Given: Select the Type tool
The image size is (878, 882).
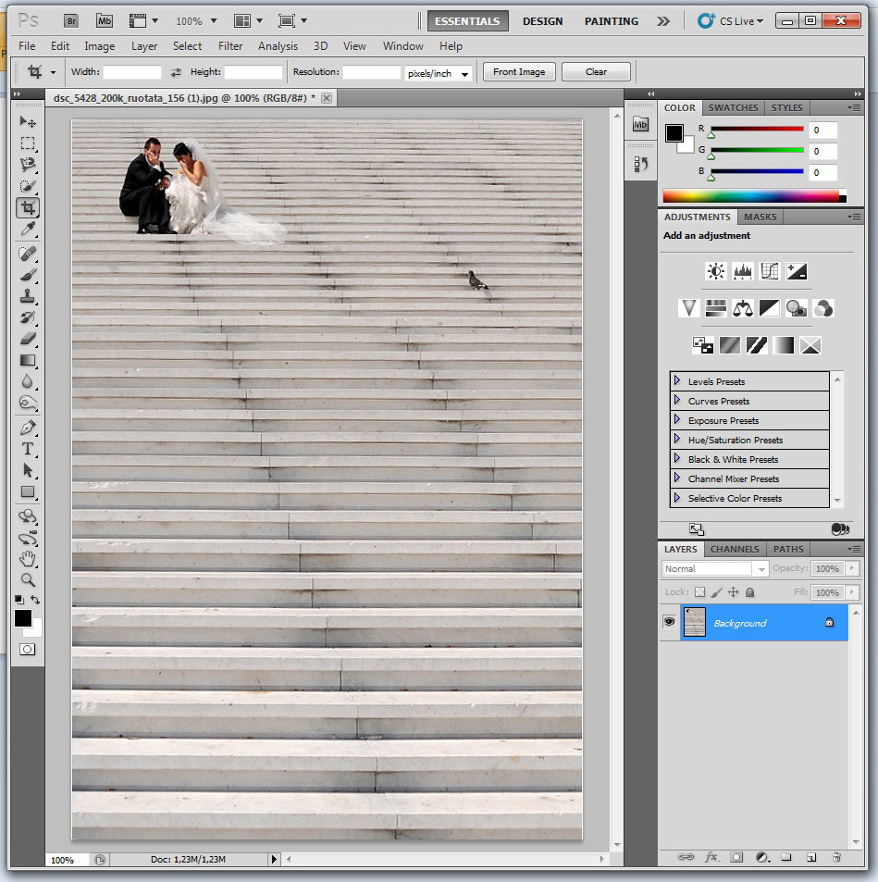Looking at the screenshot, I should pos(28,449).
